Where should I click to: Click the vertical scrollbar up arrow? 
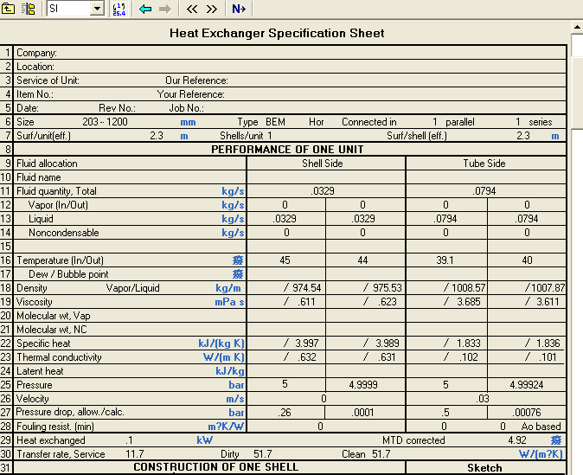[x=577, y=27]
